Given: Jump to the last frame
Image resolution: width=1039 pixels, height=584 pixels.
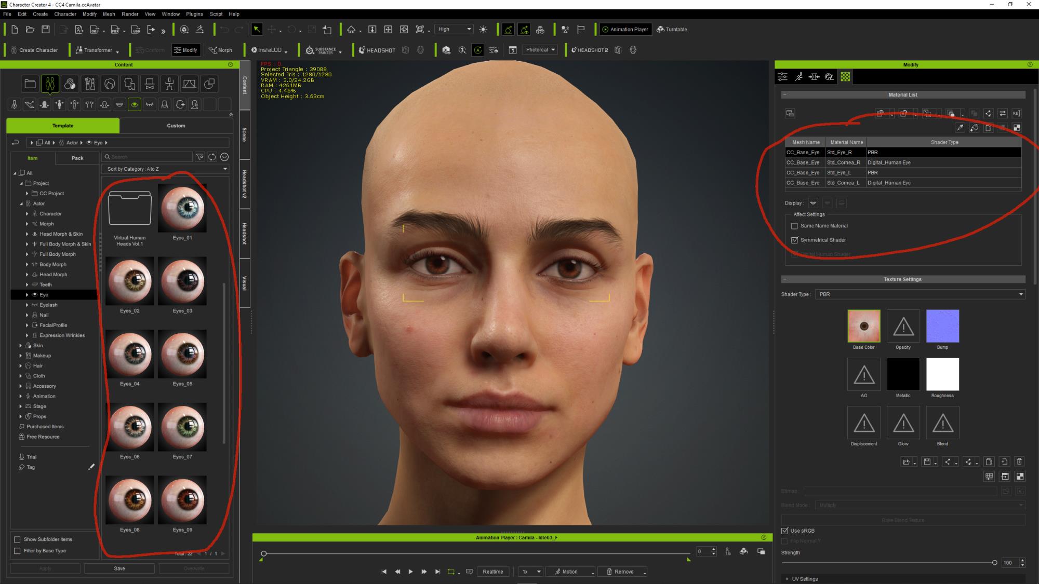Looking at the screenshot, I should 437,572.
